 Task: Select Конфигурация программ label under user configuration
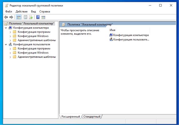(x=34, y=49)
